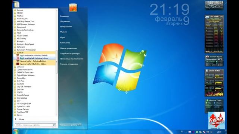
Task: Click the taskbar volume speaker icon
Action: tap(211, 132)
